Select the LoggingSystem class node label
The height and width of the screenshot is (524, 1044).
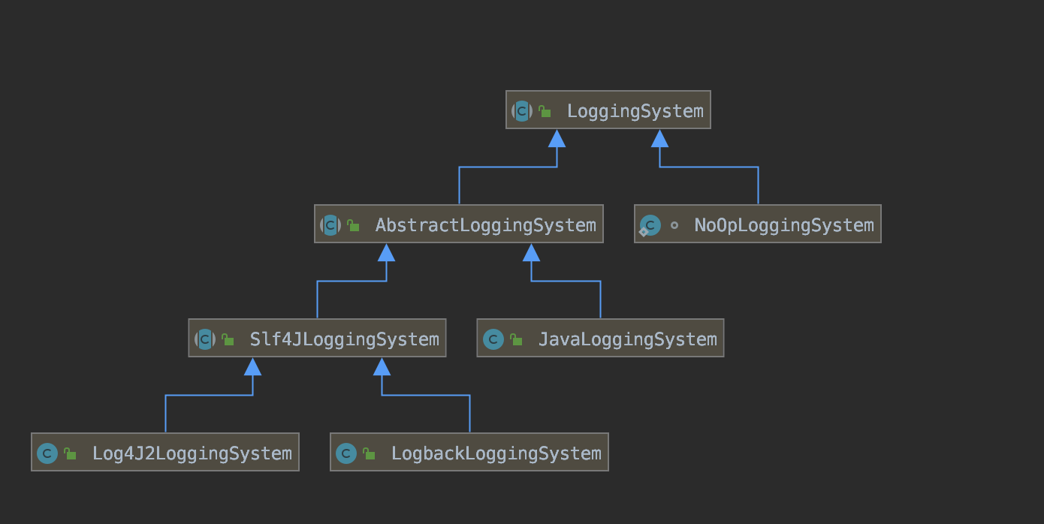point(635,111)
